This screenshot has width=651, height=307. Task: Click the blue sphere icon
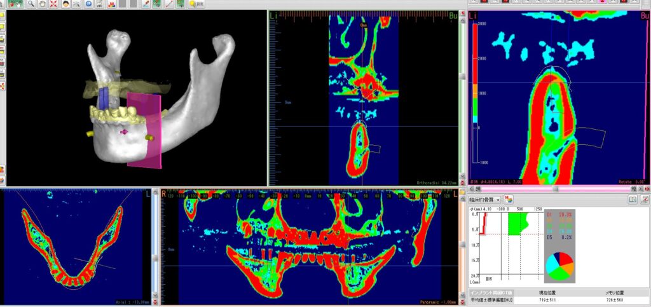[88, 4]
